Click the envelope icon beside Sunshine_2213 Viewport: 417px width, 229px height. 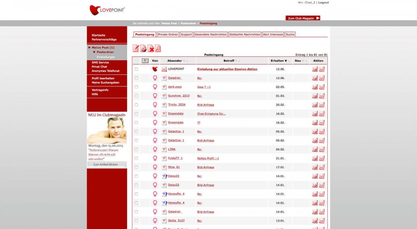coord(164,96)
